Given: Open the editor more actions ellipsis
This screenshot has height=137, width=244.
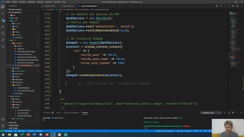Looking at the screenshot, I should (x=241, y=6).
